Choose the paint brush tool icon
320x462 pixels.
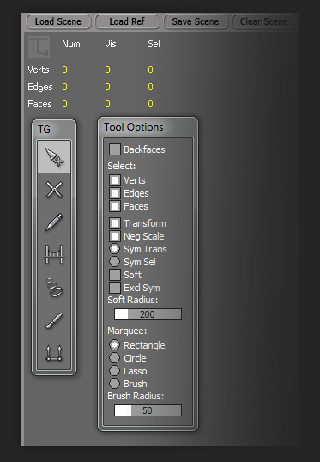(x=54, y=320)
